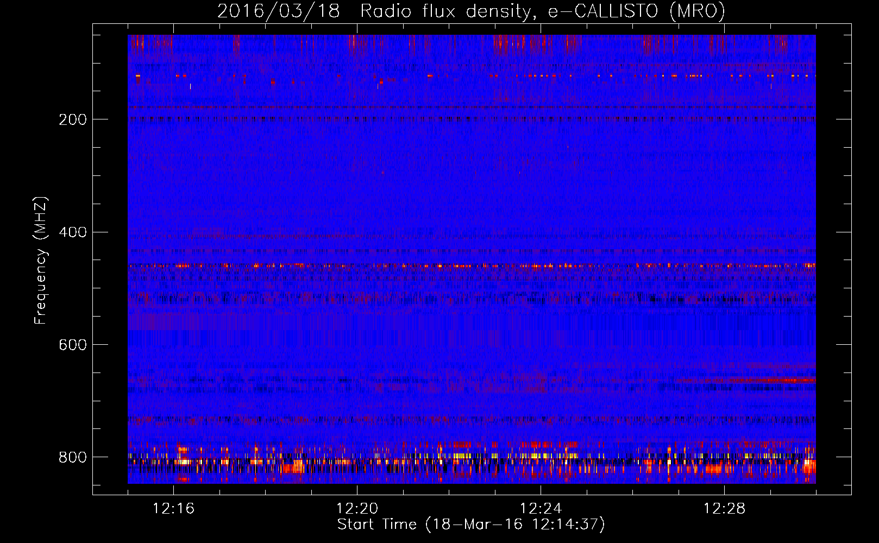Click the 'Frequency (MHZ)' axis label
This screenshot has width=879, height=543.
tap(41, 261)
